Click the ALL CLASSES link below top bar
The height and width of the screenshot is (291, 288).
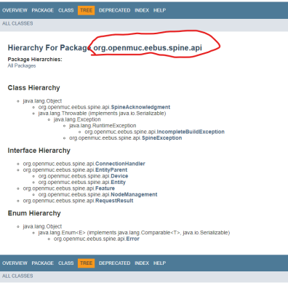17,23
